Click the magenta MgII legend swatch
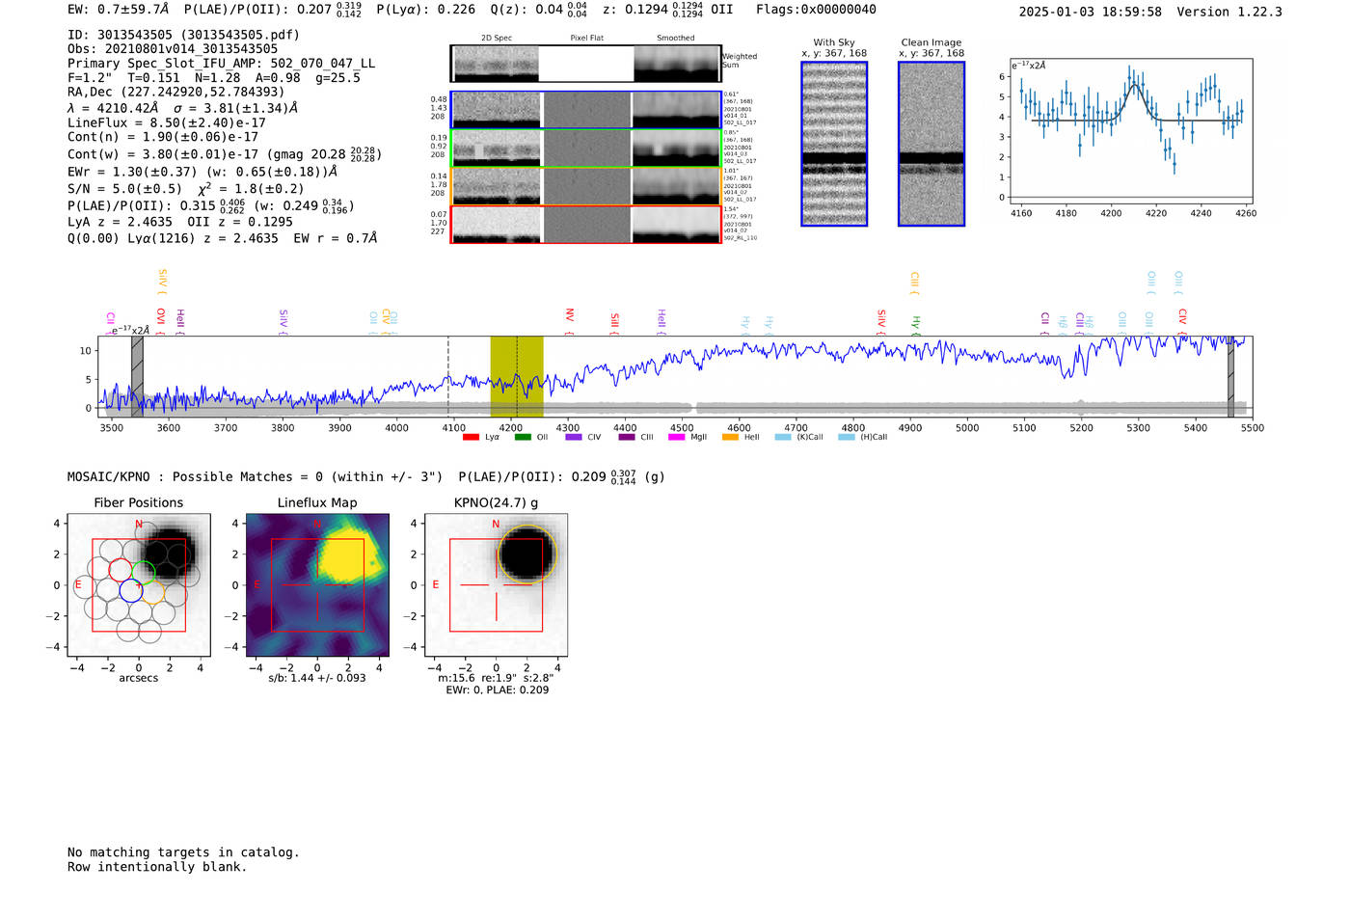Screen dimensions: 1350x919 [x=676, y=438]
